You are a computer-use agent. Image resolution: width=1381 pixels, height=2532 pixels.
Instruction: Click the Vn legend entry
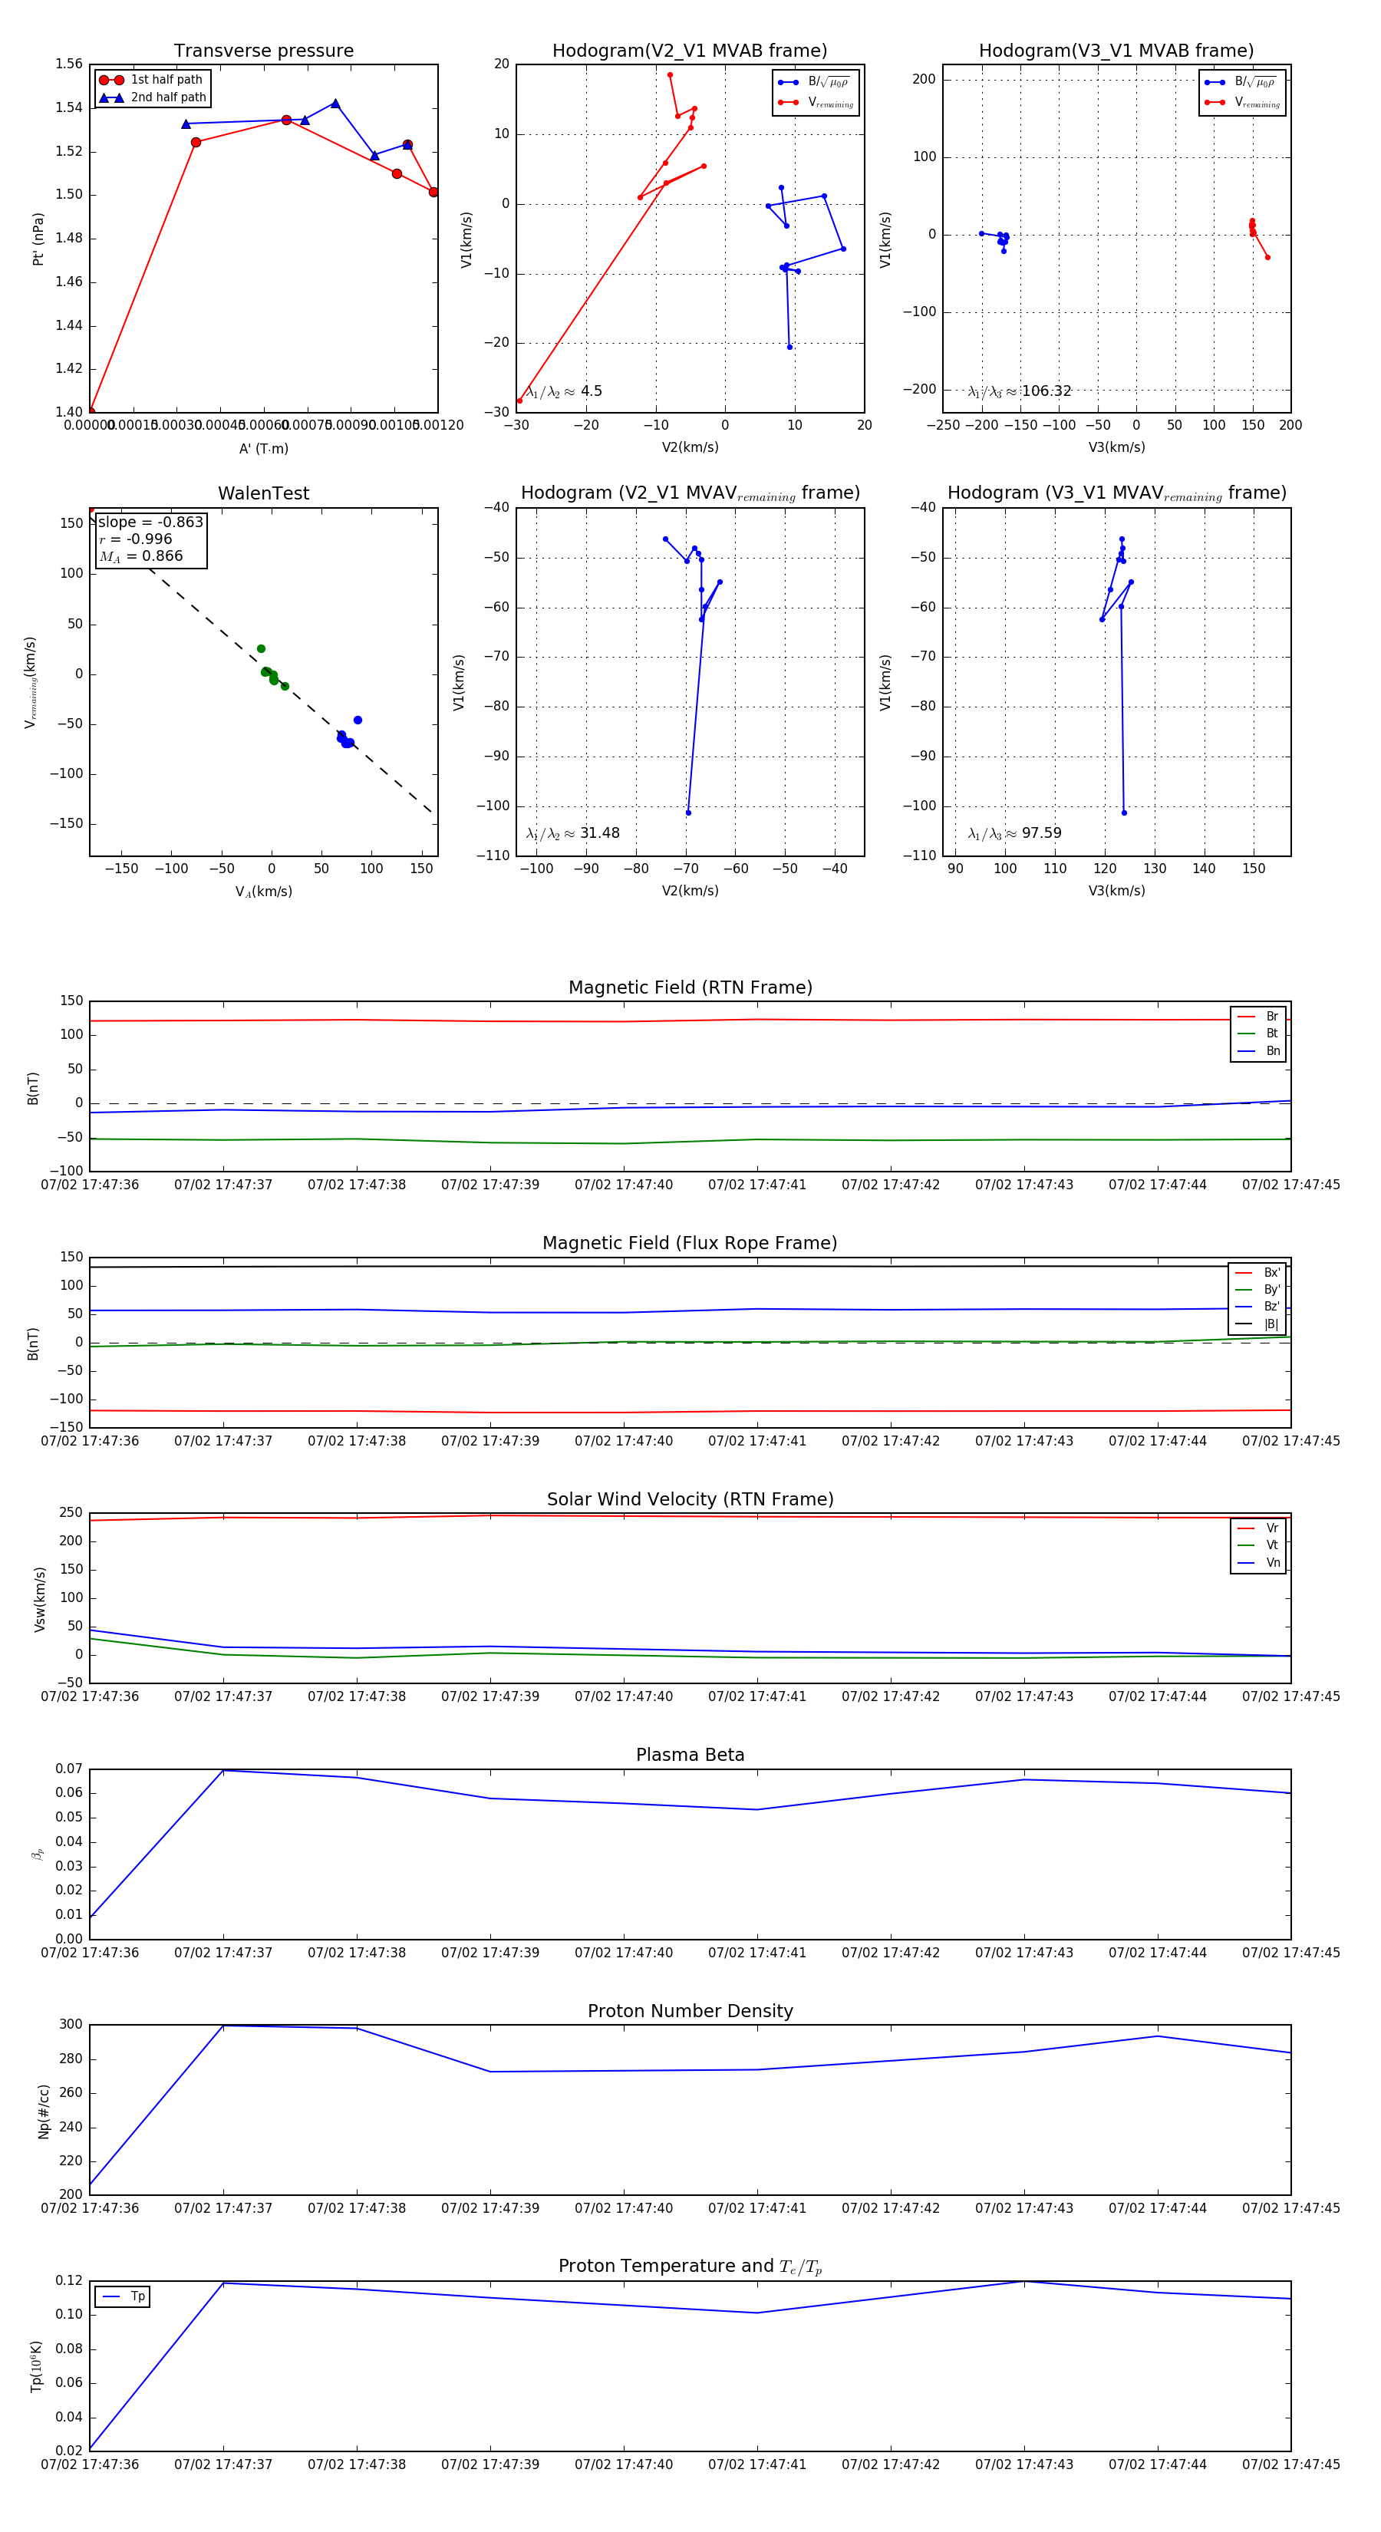[x=1259, y=1563]
